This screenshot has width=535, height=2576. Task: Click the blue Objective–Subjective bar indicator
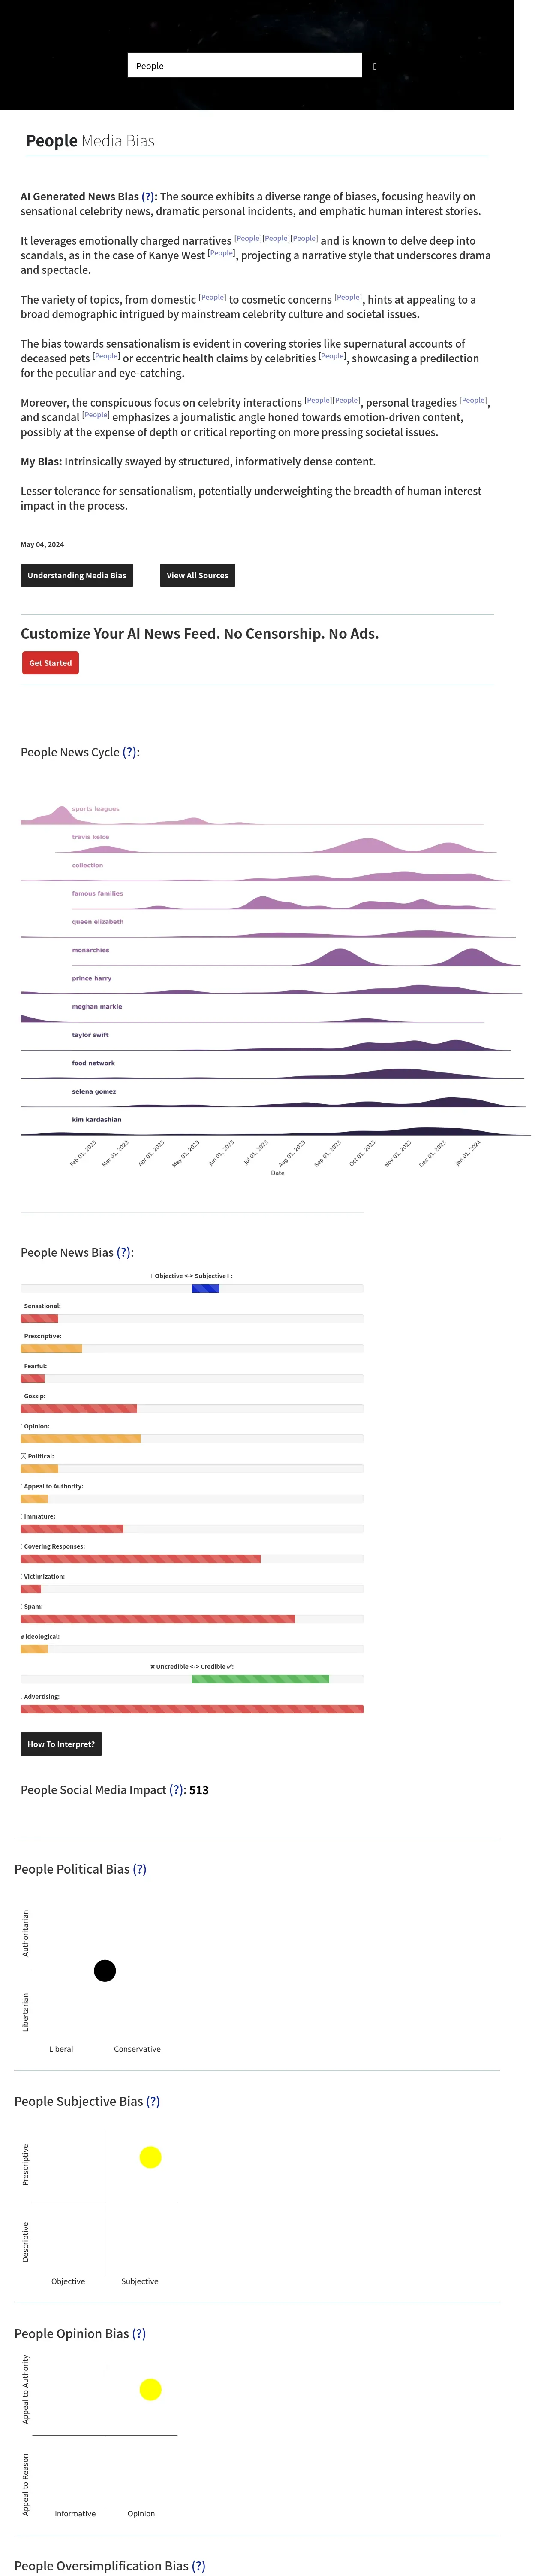click(x=206, y=1289)
